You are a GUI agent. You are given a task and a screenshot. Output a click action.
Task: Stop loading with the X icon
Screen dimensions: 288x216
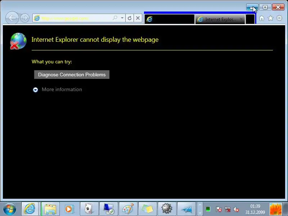tap(138, 18)
